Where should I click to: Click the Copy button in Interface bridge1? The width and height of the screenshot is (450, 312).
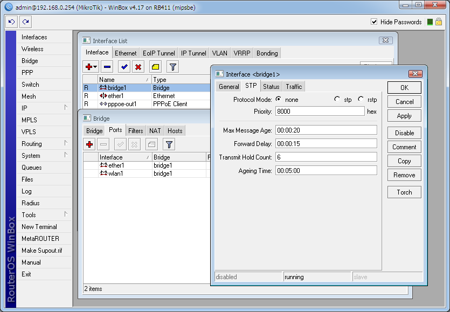pos(404,161)
